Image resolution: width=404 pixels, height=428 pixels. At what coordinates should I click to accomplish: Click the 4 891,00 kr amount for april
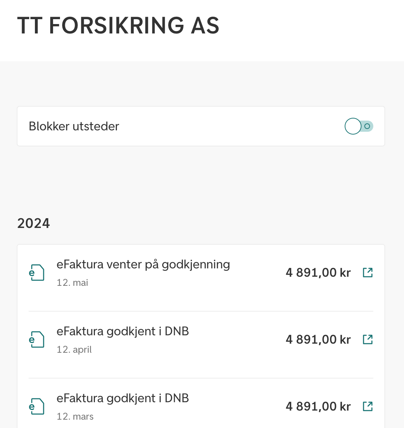pyautogui.click(x=318, y=339)
